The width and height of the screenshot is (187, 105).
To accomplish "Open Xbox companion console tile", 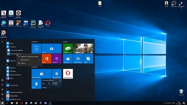I will [x=68, y=48].
